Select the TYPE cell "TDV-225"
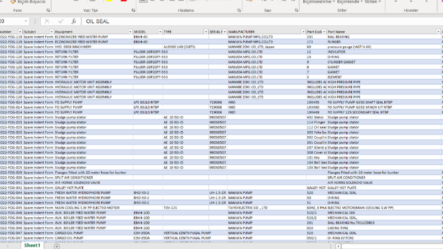443x249 pixels. 185,208
